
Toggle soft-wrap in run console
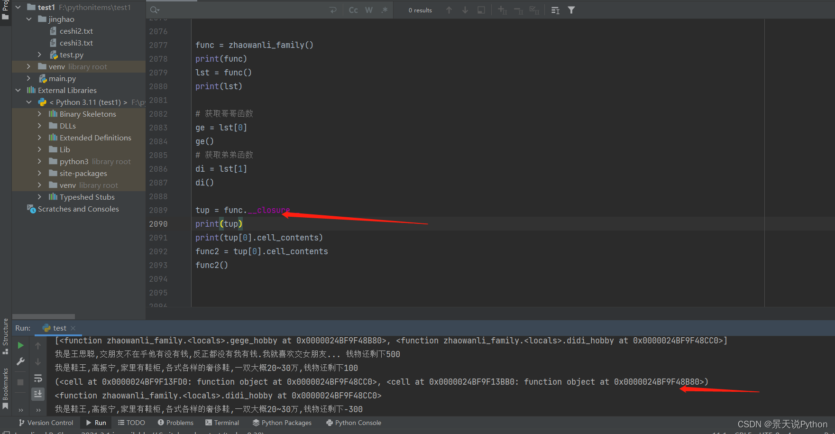38,378
